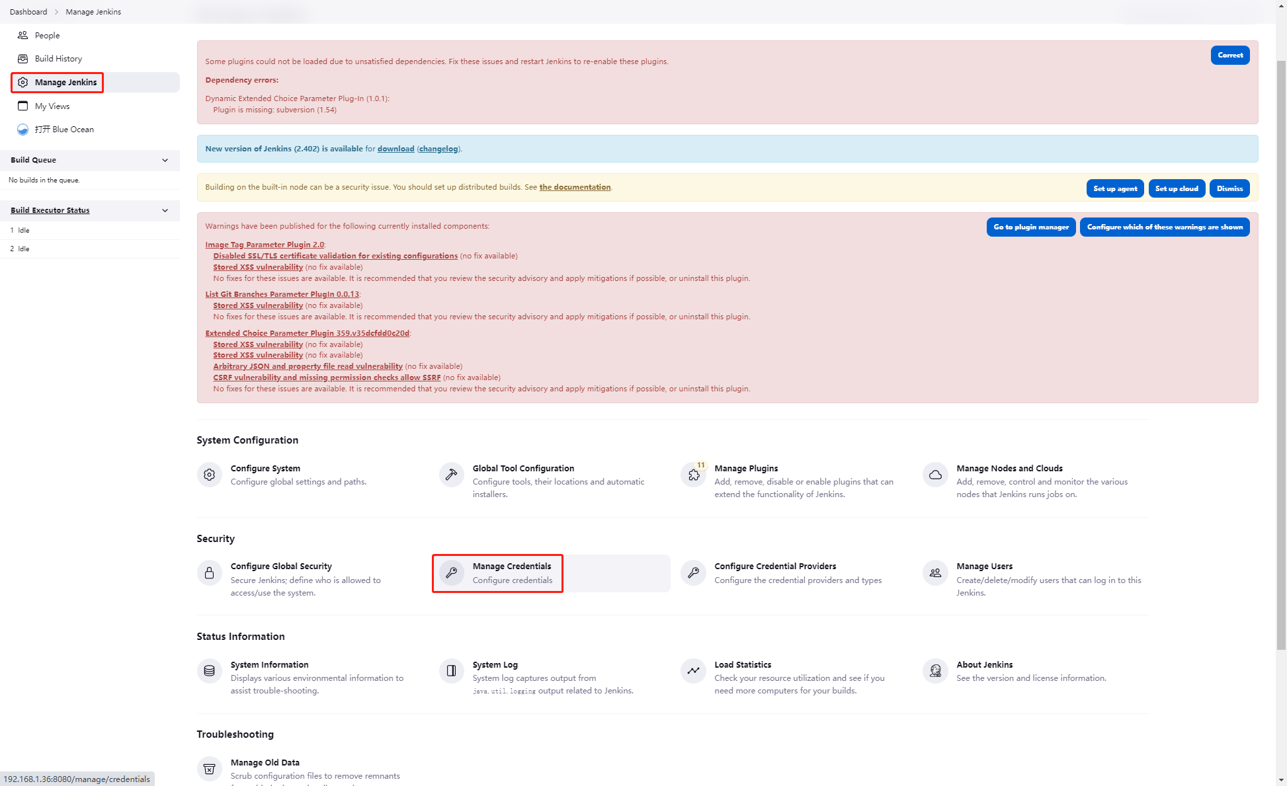
Task: Open Configure System title
Action: (265, 468)
